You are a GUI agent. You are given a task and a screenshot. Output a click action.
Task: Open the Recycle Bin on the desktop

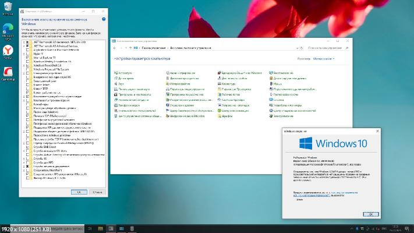pos(8,8)
